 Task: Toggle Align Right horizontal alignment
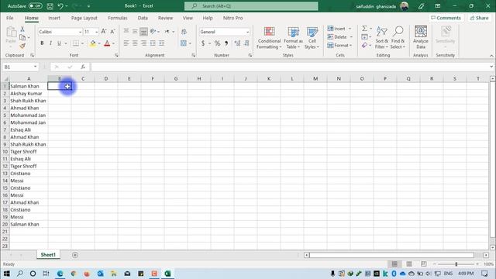(143, 43)
